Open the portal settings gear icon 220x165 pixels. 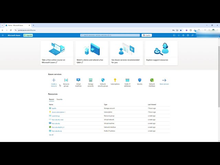183,35
